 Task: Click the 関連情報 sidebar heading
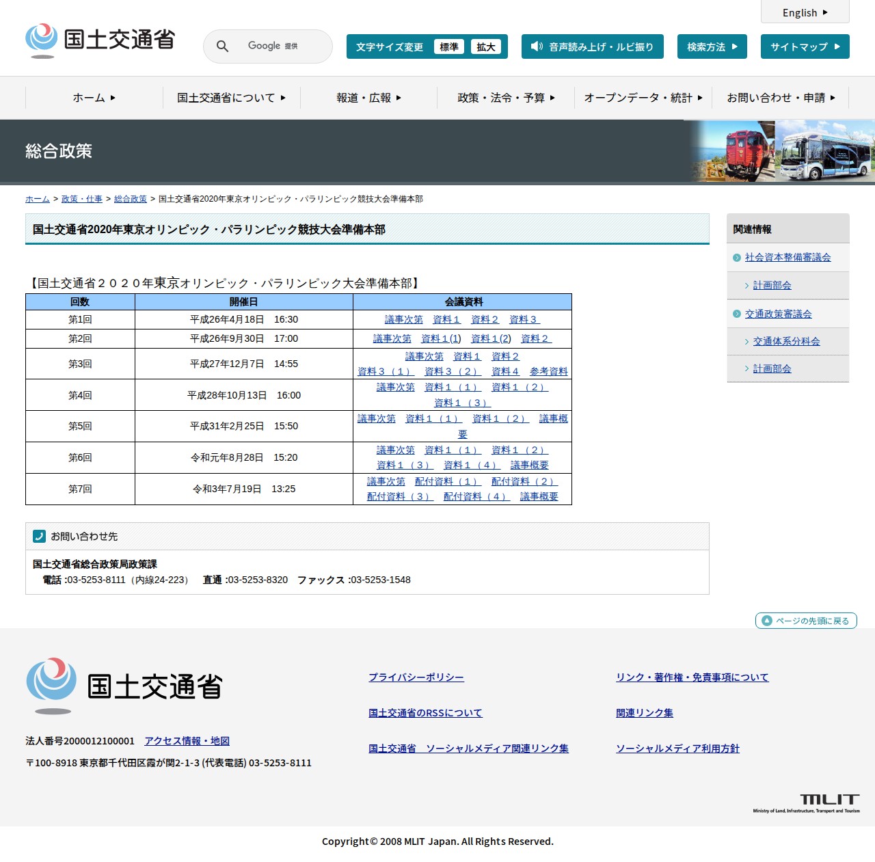pyautogui.click(x=788, y=229)
